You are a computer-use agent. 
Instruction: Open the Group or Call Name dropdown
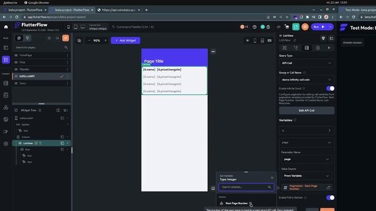(x=307, y=80)
